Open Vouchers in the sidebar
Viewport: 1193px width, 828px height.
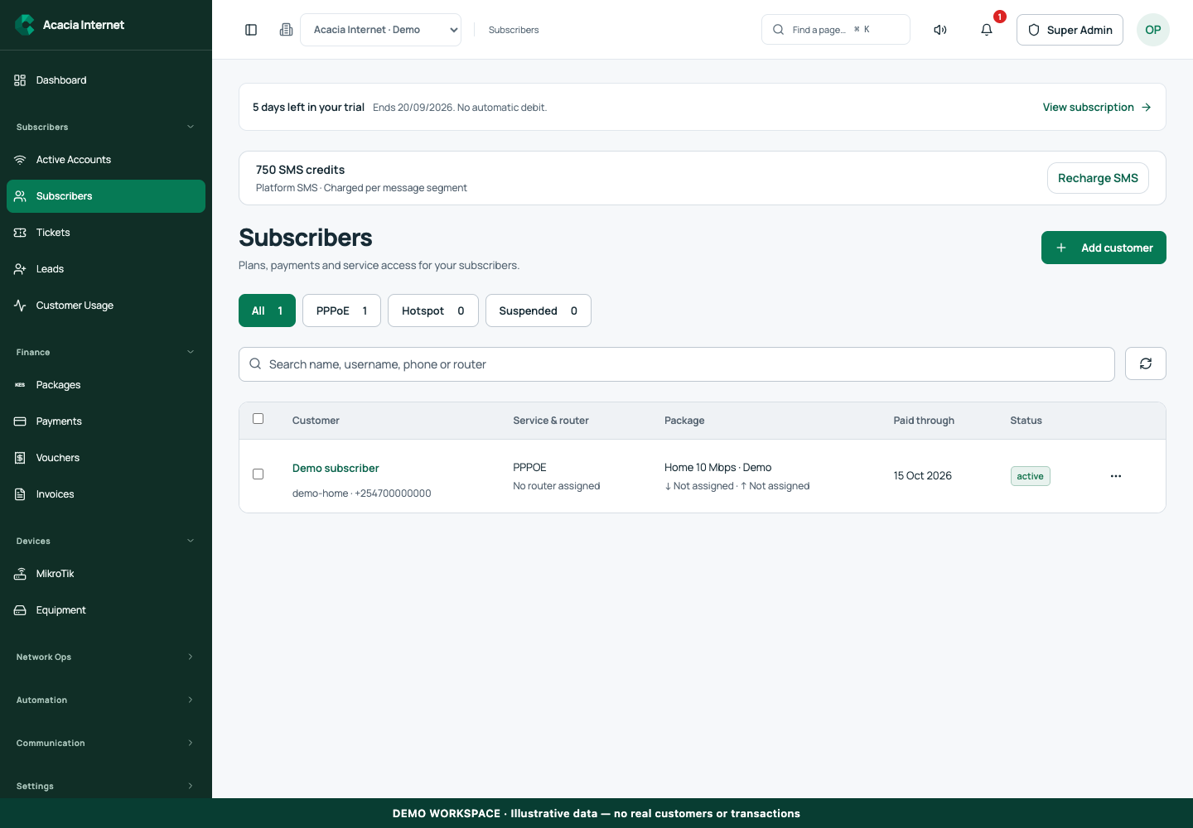[106, 458]
